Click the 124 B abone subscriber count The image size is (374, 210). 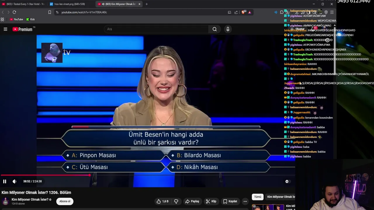click(18, 204)
